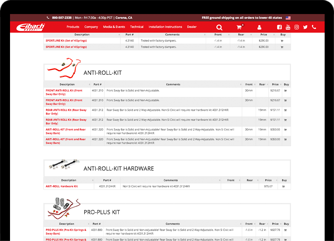Sort the SPORTLINE table by its Comments header
334x241 pixels.
172,35
